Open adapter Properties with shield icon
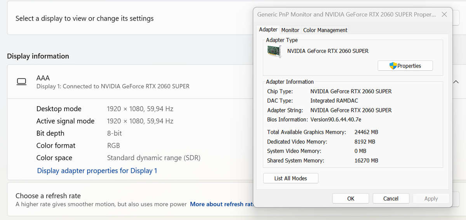Viewport: 466px width, 220px height. 405,66
